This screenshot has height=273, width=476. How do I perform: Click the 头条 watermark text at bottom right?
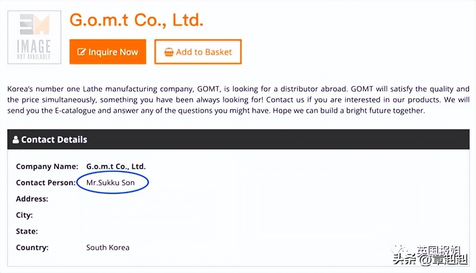click(x=403, y=260)
